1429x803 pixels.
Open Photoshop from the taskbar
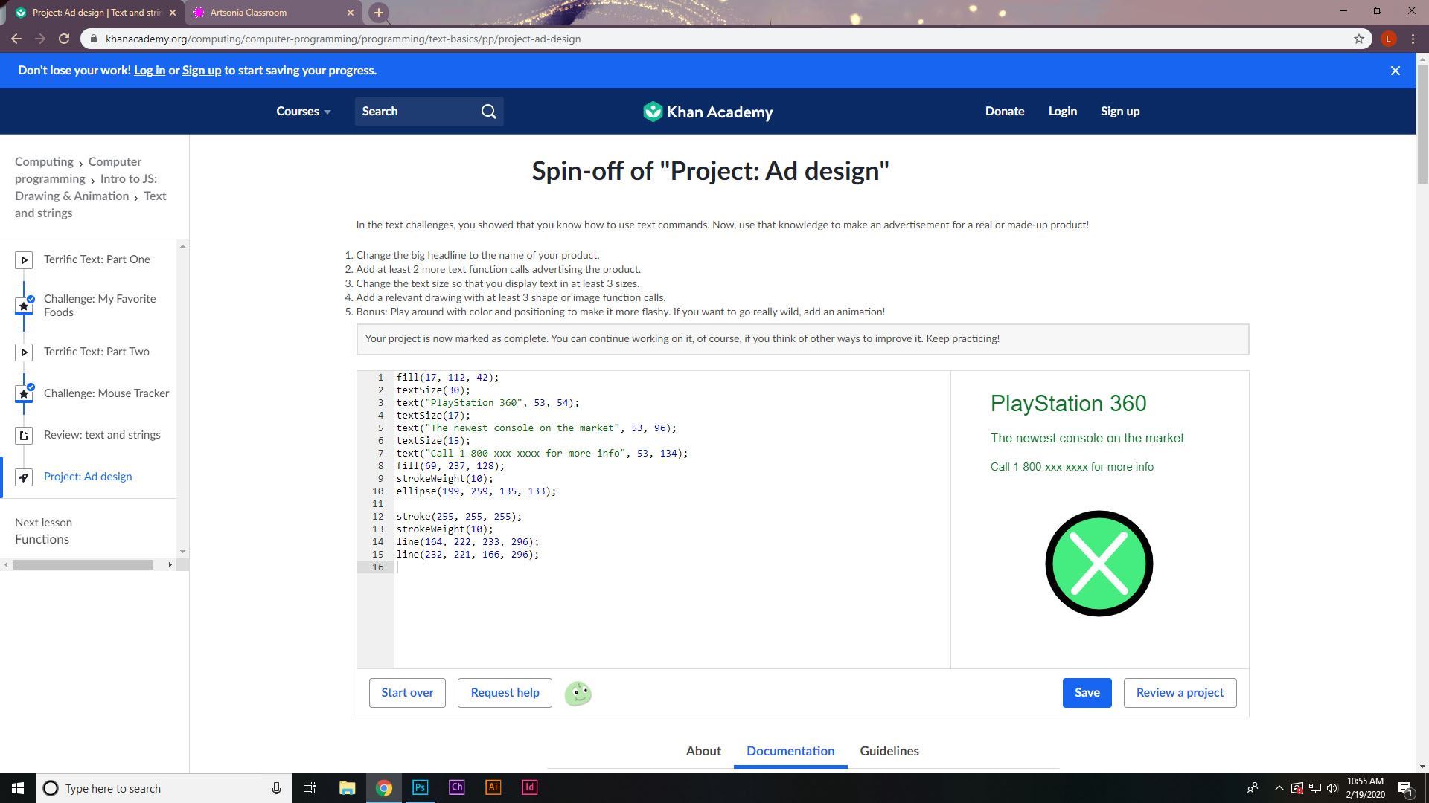[420, 787]
